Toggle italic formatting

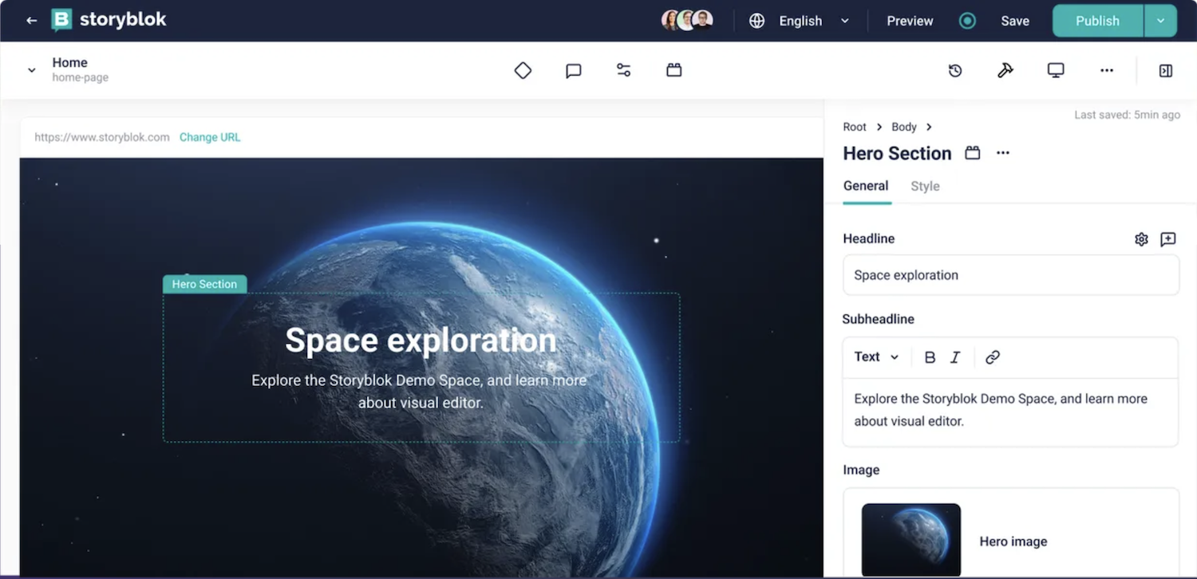pyautogui.click(x=955, y=357)
